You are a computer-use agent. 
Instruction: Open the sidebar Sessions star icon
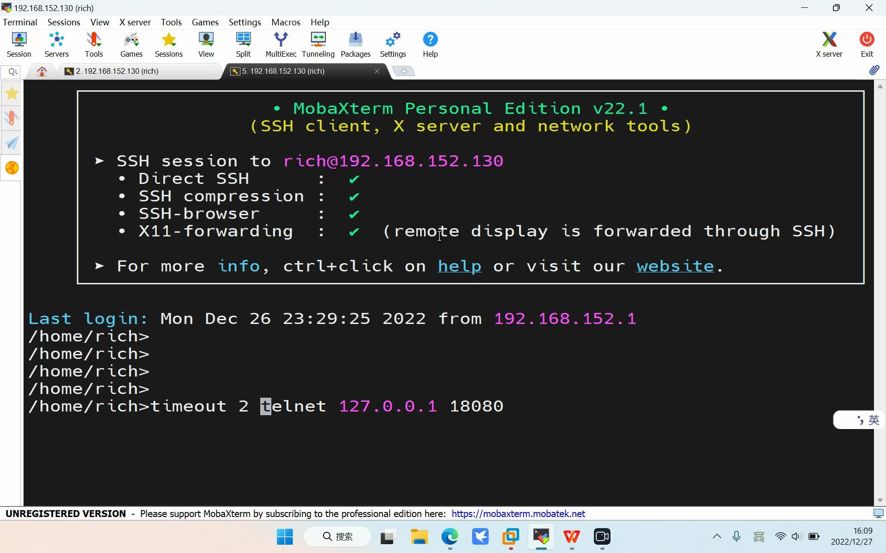coord(12,94)
